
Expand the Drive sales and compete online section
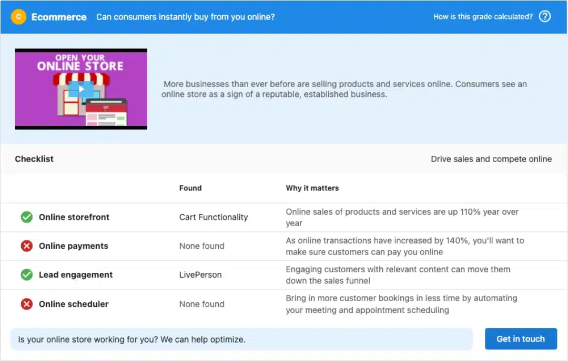click(x=491, y=158)
